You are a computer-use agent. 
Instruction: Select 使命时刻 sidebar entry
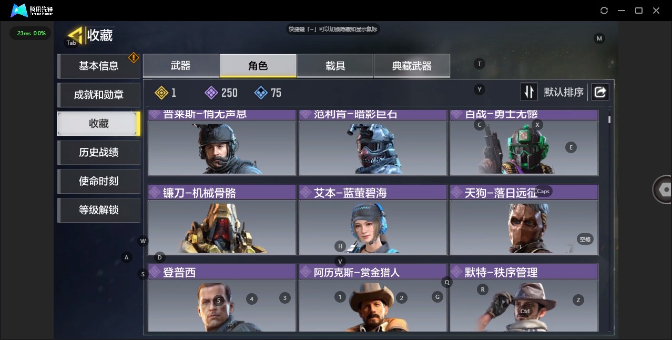(99, 181)
